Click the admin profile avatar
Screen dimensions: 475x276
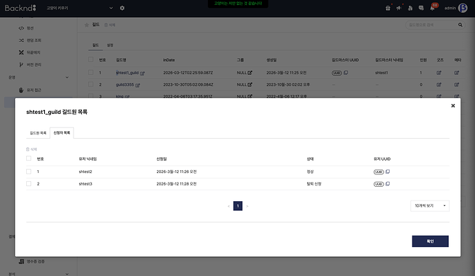[463, 8]
